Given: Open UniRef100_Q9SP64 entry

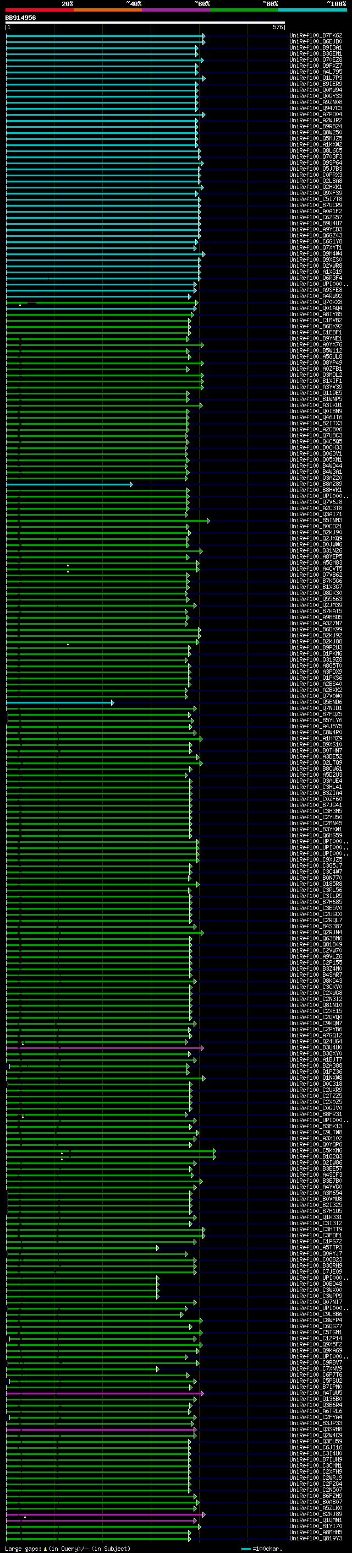Looking at the screenshot, I should 316,163.
